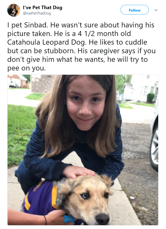Click the black wristband on the arm
Viewport: 166px width, 229px height.
coord(45,220)
